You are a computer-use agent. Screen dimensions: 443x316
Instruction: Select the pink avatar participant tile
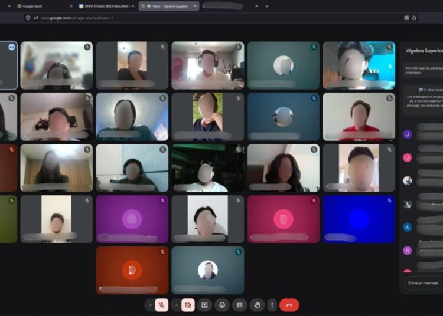[x=284, y=219]
